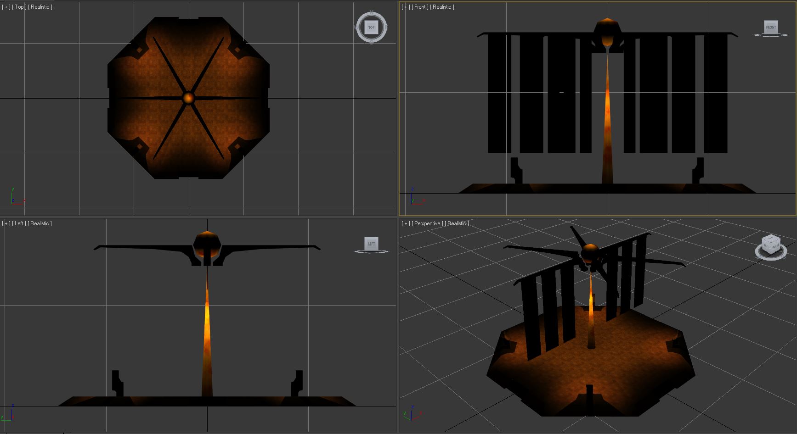The height and width of the screenshot is (434, 797).
Task: Click the Perspective viewport's 3D ViewCube
Action: [771, 244]
